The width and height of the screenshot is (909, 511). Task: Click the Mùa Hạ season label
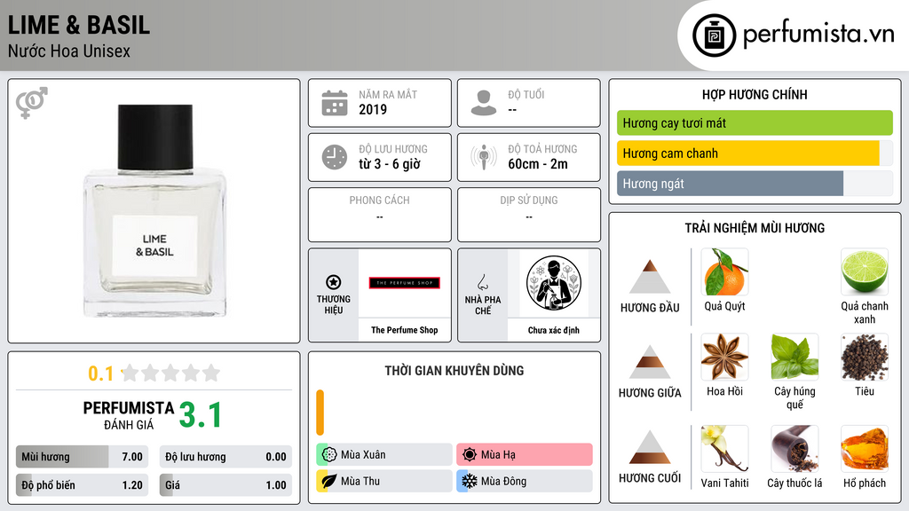tap(498, 455)
